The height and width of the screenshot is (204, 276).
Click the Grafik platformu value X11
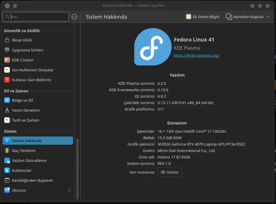(x=161, y=109)
